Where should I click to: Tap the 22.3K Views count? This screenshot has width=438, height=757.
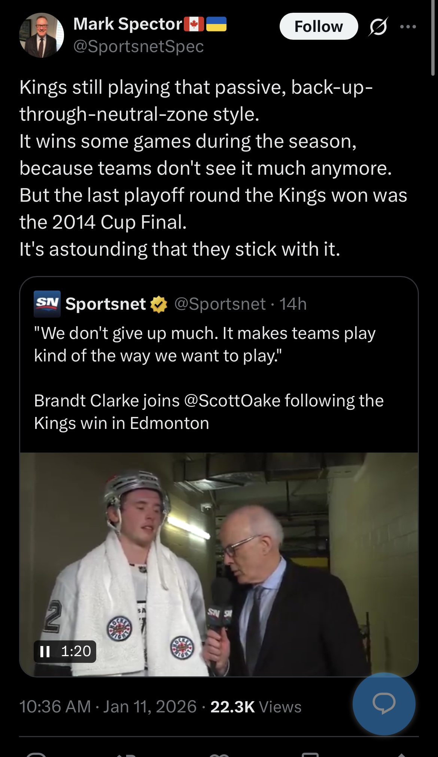pyautogui.click(x=256, y=707)
